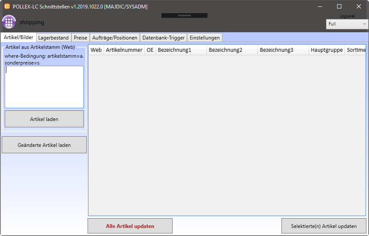Select the Aufträge/Positionen tab

[115, 38]
